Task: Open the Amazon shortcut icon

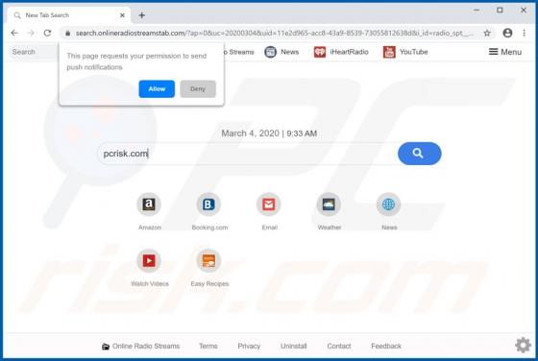Action: (149, 205)
